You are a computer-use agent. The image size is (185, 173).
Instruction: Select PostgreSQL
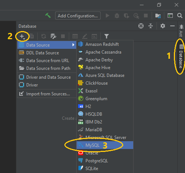[105, 161]
